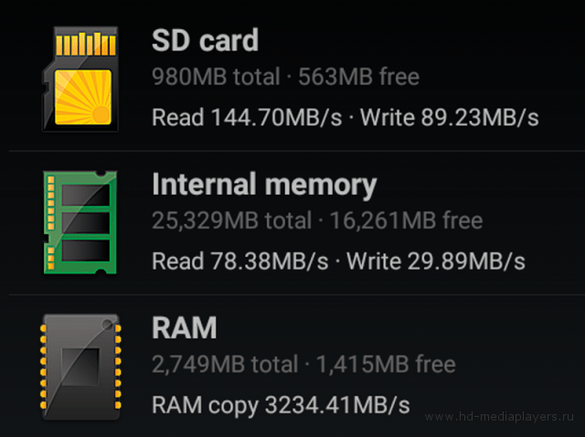This screenshot has height=437, width=585.
Task: Select the SD card heading
Action: coord(205,40)
